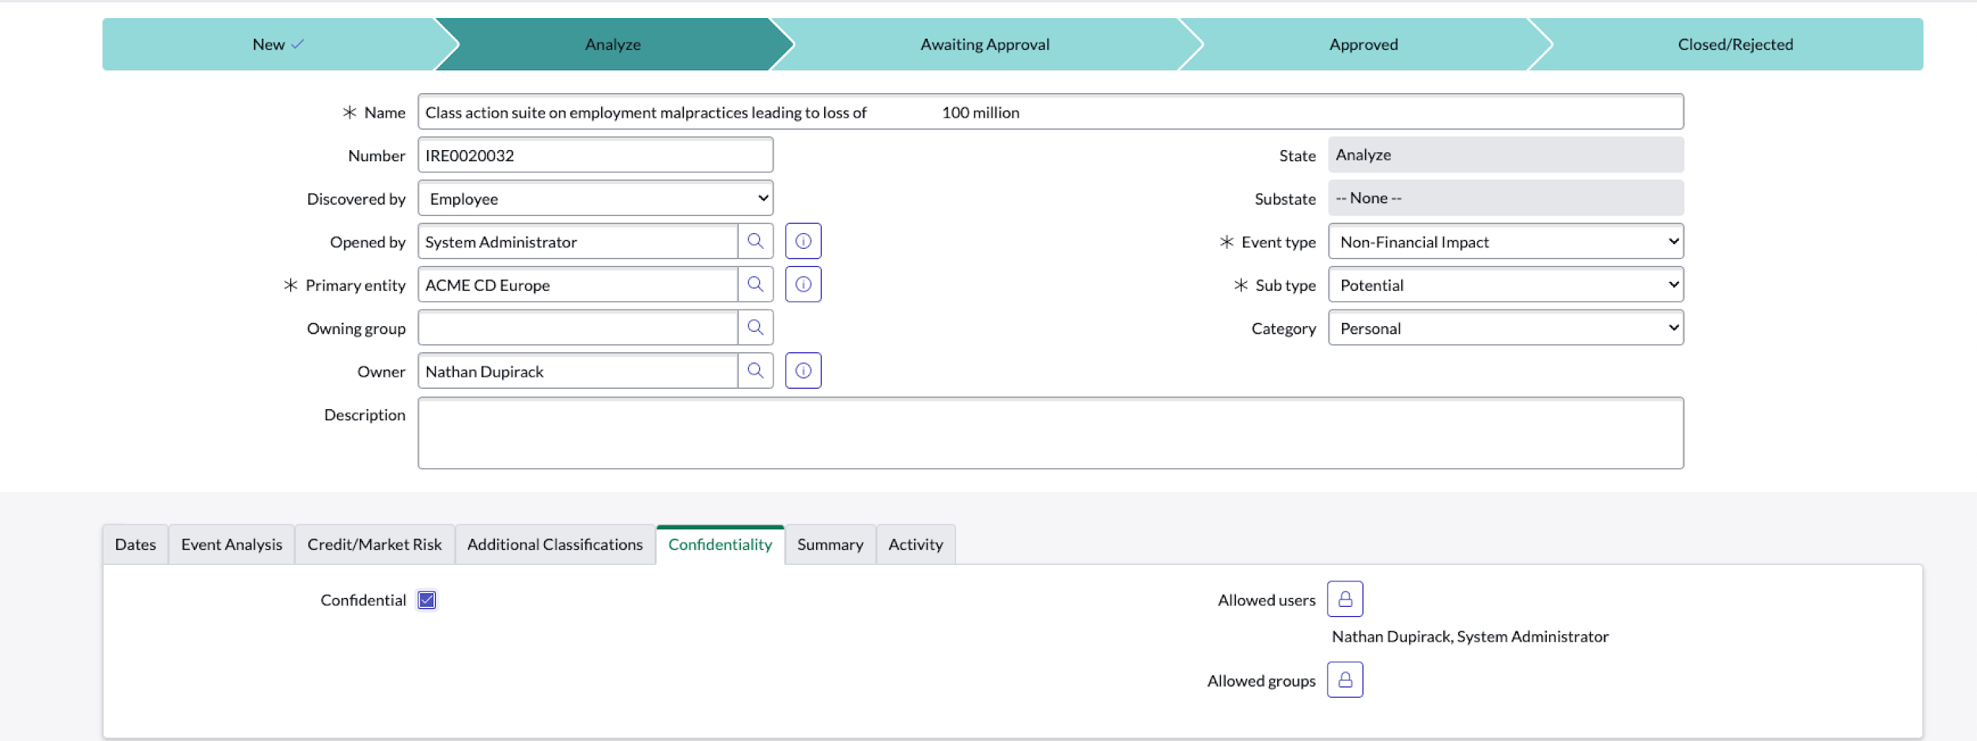Show Primary entity record info icon
The height and width of the screenshot is (741, 1977).
pyautogui.click(x=803, y=284)
